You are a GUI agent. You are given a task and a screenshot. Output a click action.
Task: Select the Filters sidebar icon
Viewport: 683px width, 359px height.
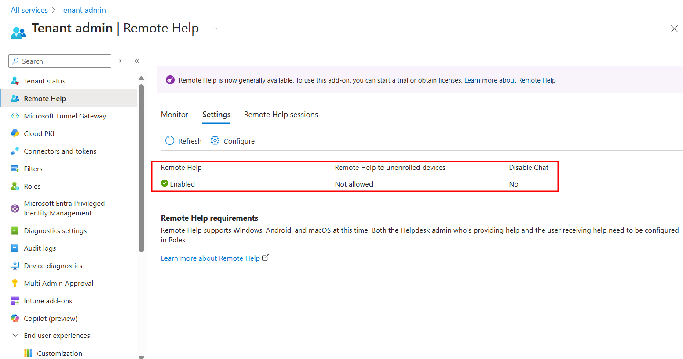15,169
